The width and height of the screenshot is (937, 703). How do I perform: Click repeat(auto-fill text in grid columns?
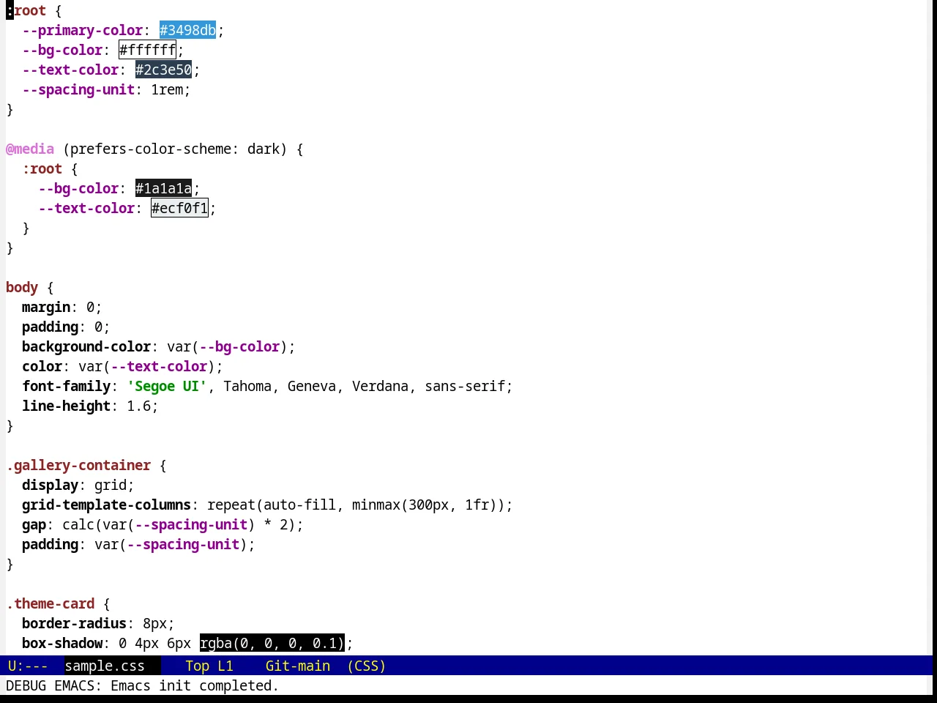click(x=272, y=505)
